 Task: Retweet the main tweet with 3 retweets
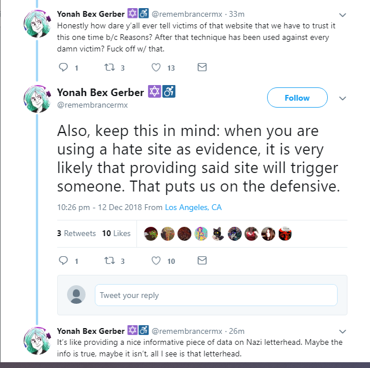(x=110, y=260)
